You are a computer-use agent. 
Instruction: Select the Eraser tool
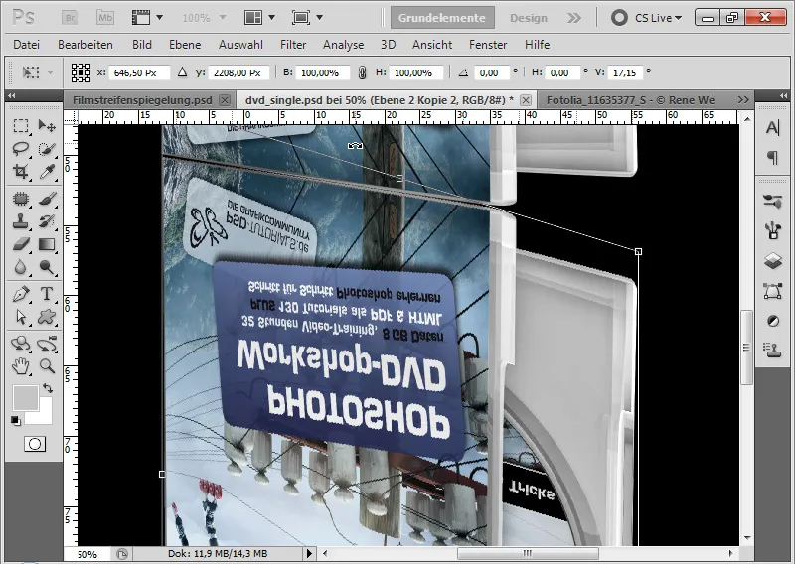20,244
